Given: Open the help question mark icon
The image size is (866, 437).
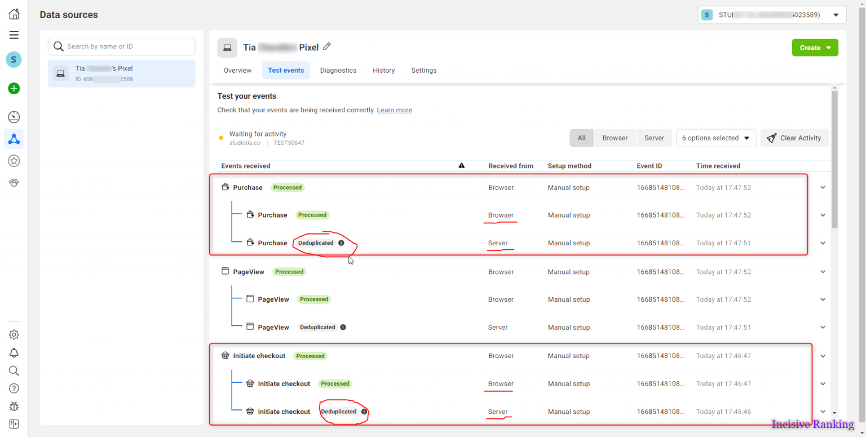Looking at the screenshot, I should [x=14, y=388].
